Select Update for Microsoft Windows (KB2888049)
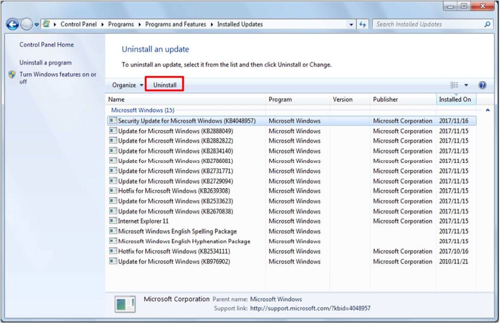This screenshot has height=323, width=500. (x=292, y=131)
